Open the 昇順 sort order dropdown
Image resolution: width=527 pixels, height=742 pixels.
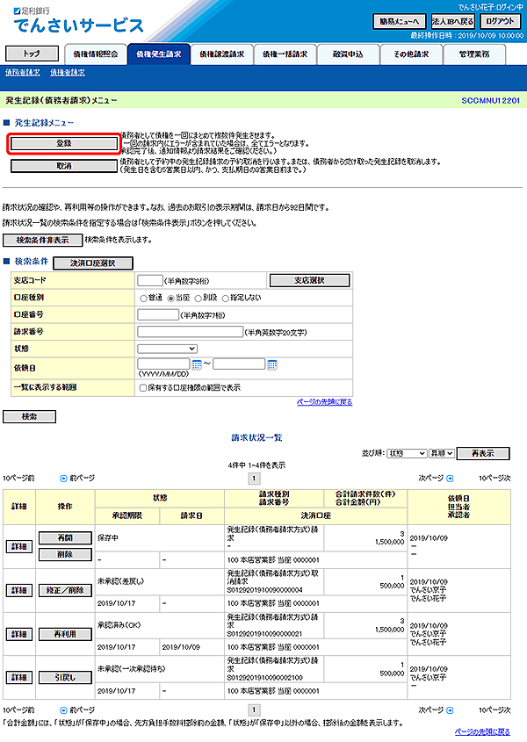click(440, 453)
